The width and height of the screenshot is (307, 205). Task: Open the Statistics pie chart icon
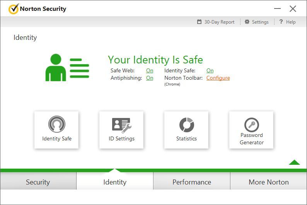pos(186,125)
